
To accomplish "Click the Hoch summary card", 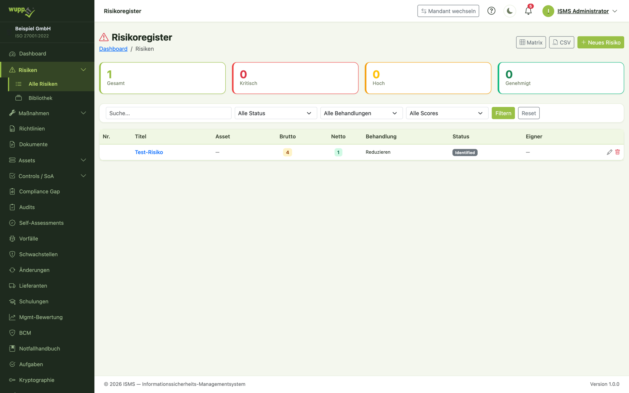I will (x=428, y=78).
